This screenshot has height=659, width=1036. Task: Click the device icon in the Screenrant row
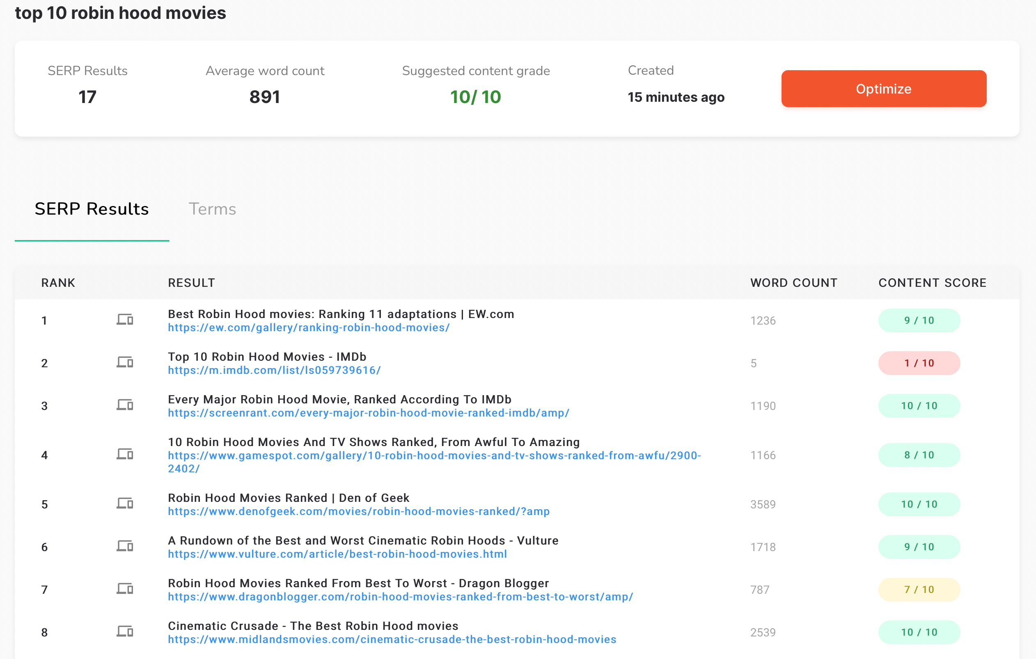point(125,405)
